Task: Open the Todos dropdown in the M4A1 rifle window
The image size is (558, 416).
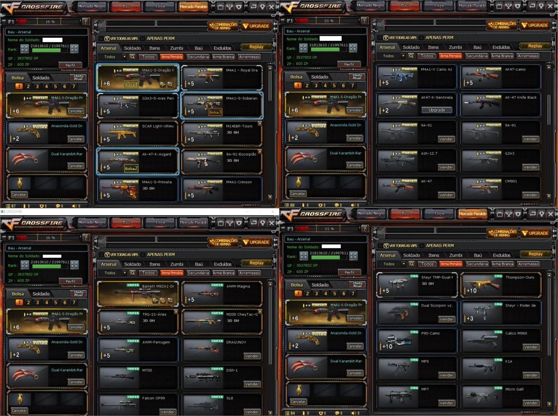Action: coord(124,57)
